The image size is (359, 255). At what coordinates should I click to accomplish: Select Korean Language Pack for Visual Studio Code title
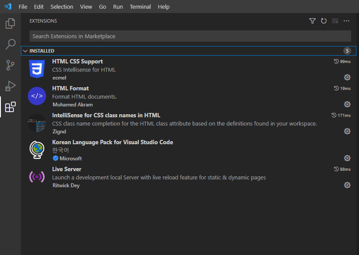113,142
